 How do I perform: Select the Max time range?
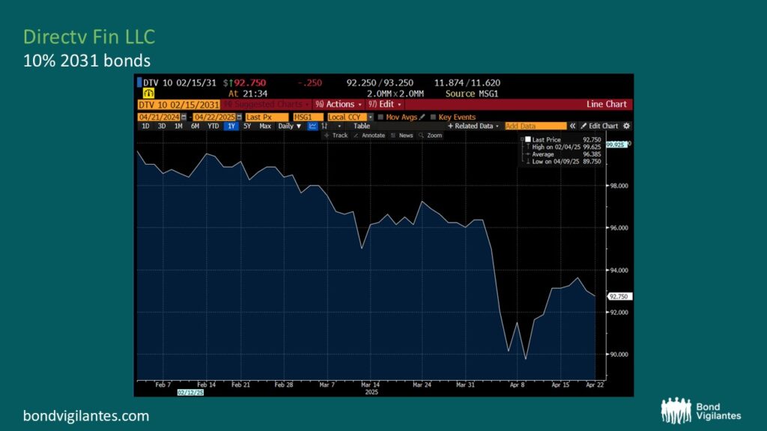[x=264, y=126]
